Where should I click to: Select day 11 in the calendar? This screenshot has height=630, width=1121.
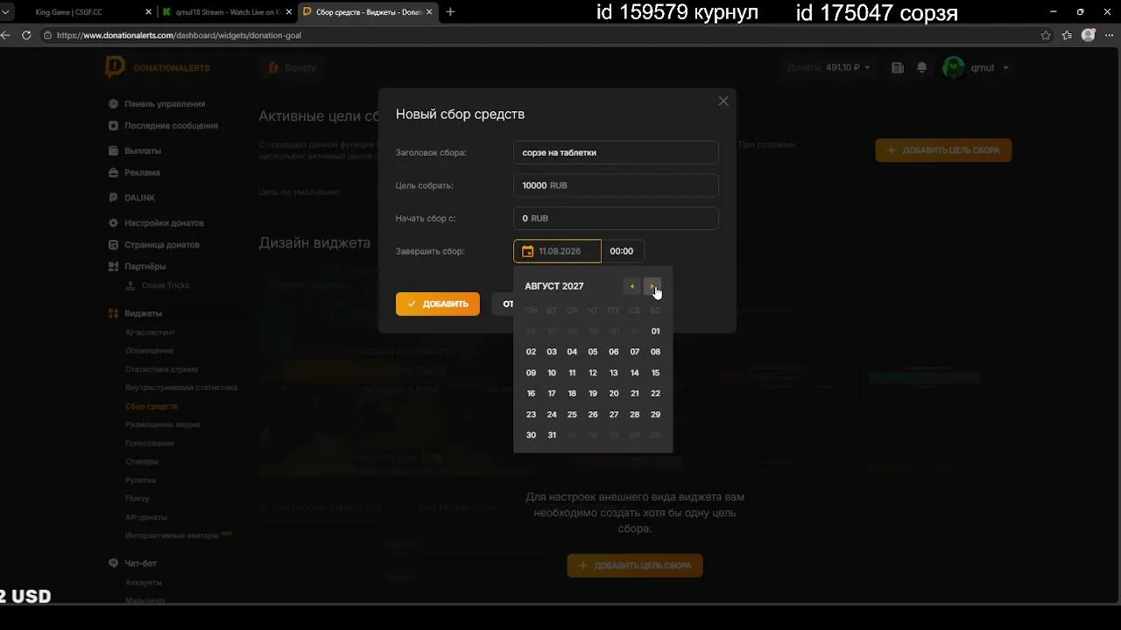tap(572, 373)
